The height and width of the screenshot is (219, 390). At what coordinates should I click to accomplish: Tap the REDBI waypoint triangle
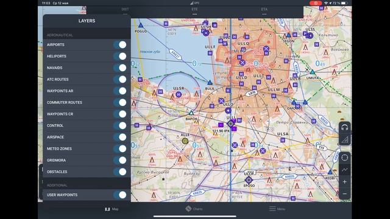330,172
